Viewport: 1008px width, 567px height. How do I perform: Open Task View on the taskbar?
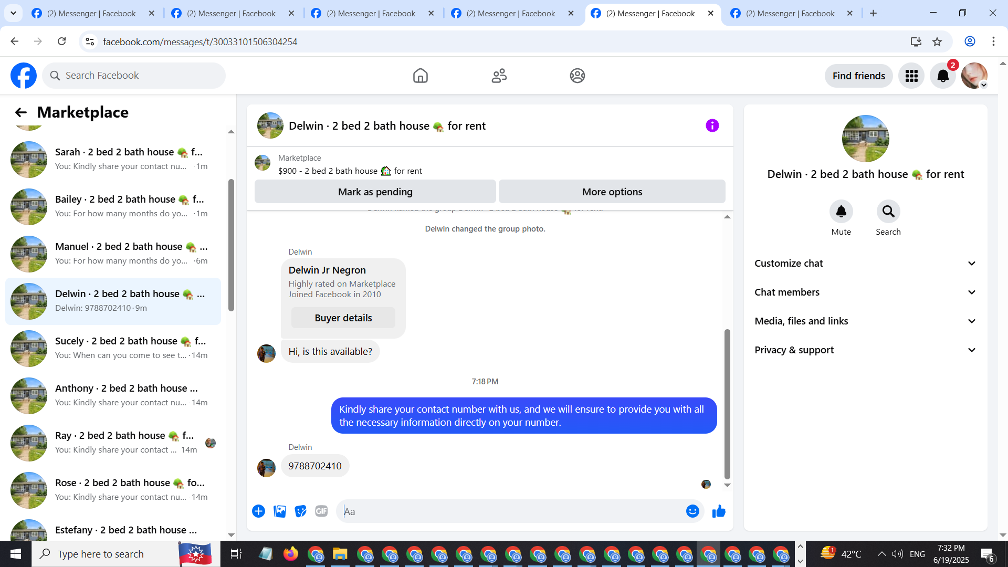tap(236, 554)
